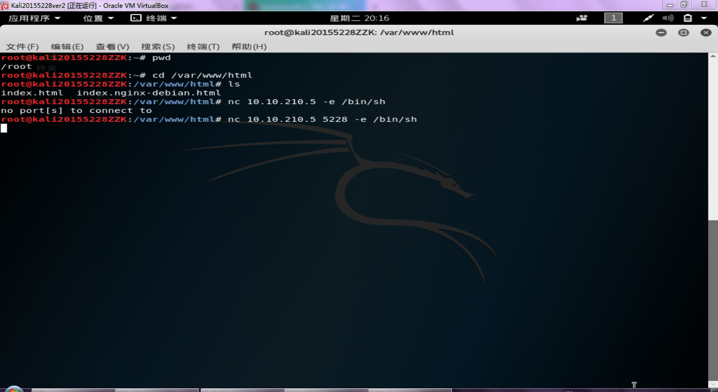
Task: Click the scrollbar up arrow
Action: 713,56
